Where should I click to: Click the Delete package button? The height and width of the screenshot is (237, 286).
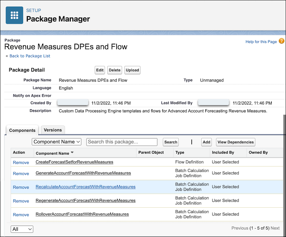[x=114, y=70]
